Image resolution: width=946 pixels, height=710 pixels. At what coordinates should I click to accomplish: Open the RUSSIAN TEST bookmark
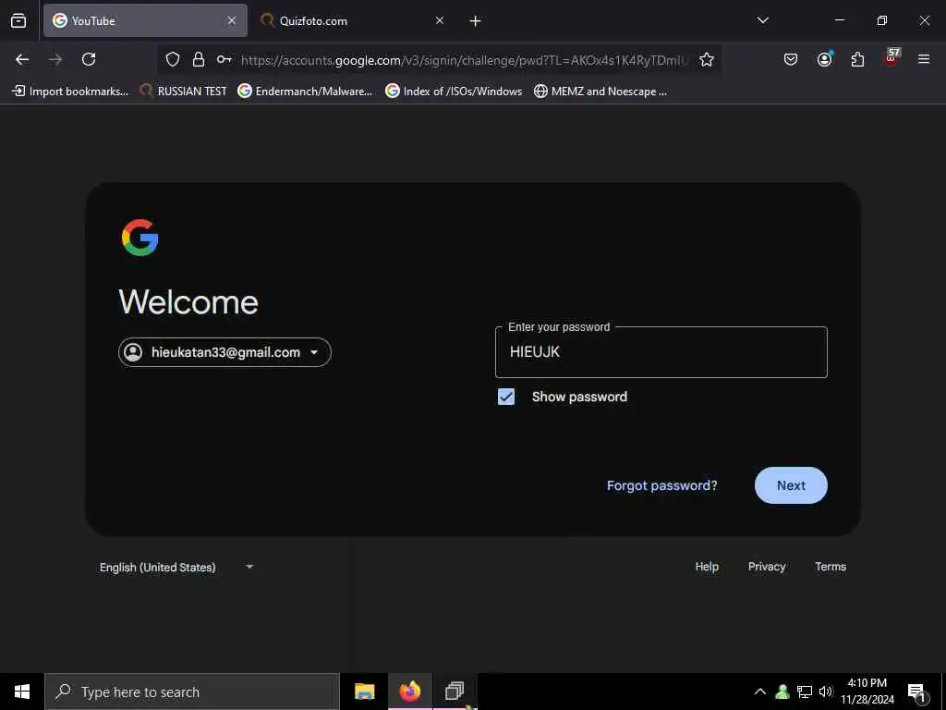click(x=184, y=92)
